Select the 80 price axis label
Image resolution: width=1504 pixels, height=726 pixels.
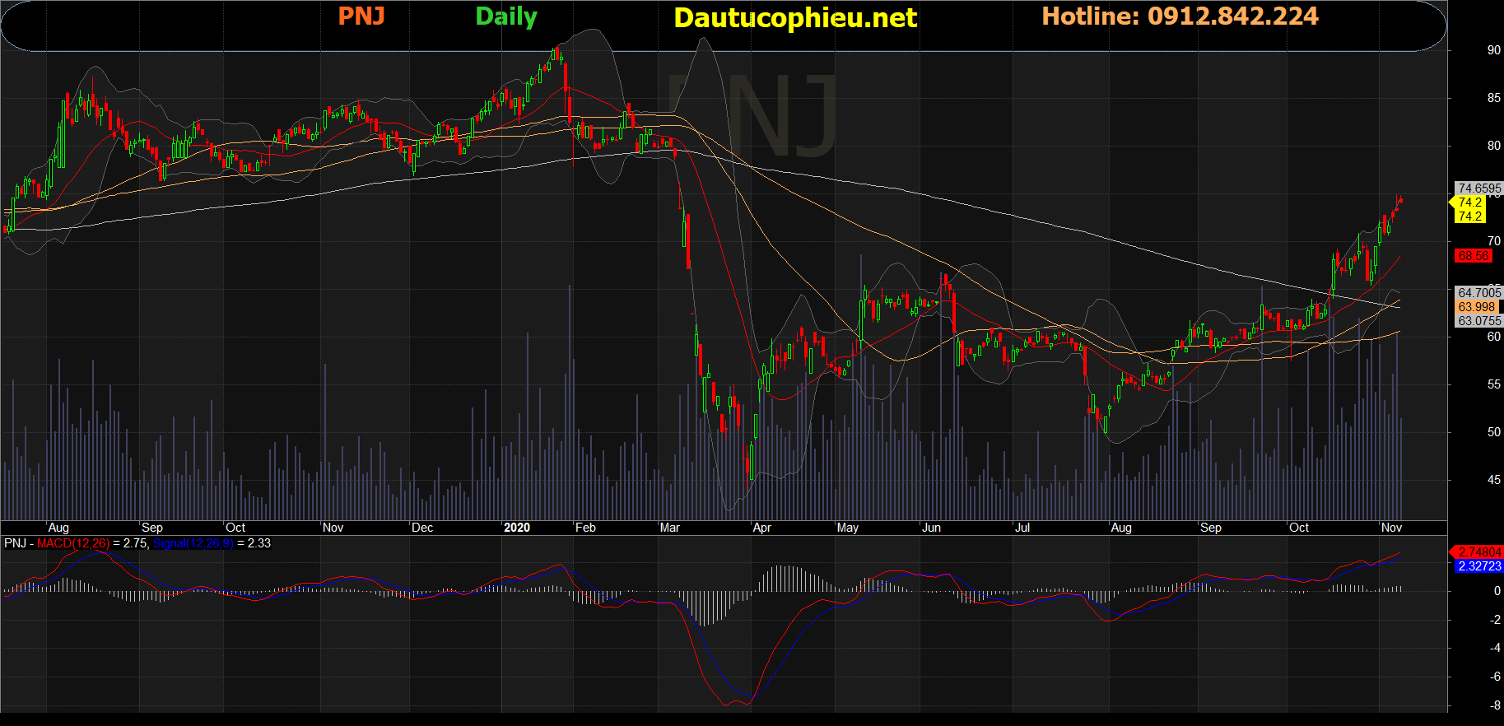click(x=1493, y=146)
